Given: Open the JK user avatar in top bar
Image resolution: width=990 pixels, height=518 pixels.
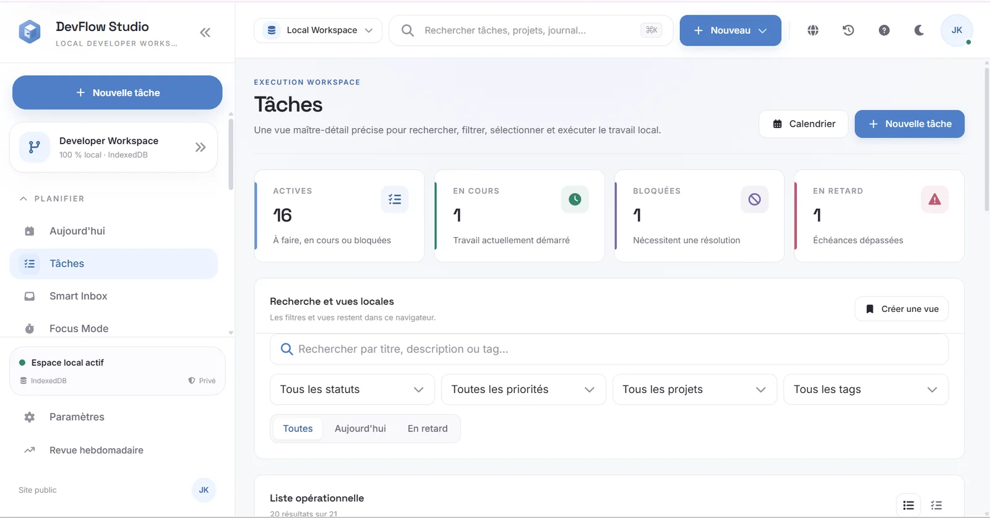Looking at the screenshot, I should [957, 30].
